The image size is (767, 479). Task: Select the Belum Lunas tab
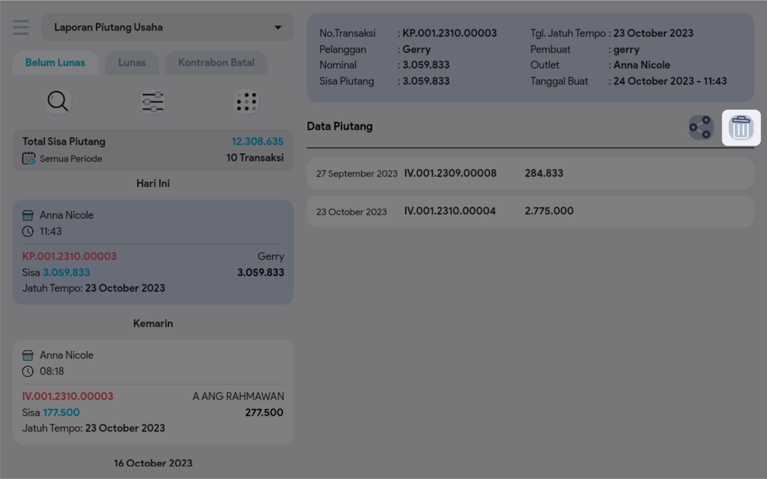(x=55, y=63)
